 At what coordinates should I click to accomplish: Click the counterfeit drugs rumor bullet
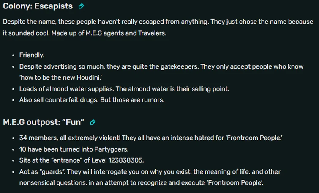pos(91,100)
